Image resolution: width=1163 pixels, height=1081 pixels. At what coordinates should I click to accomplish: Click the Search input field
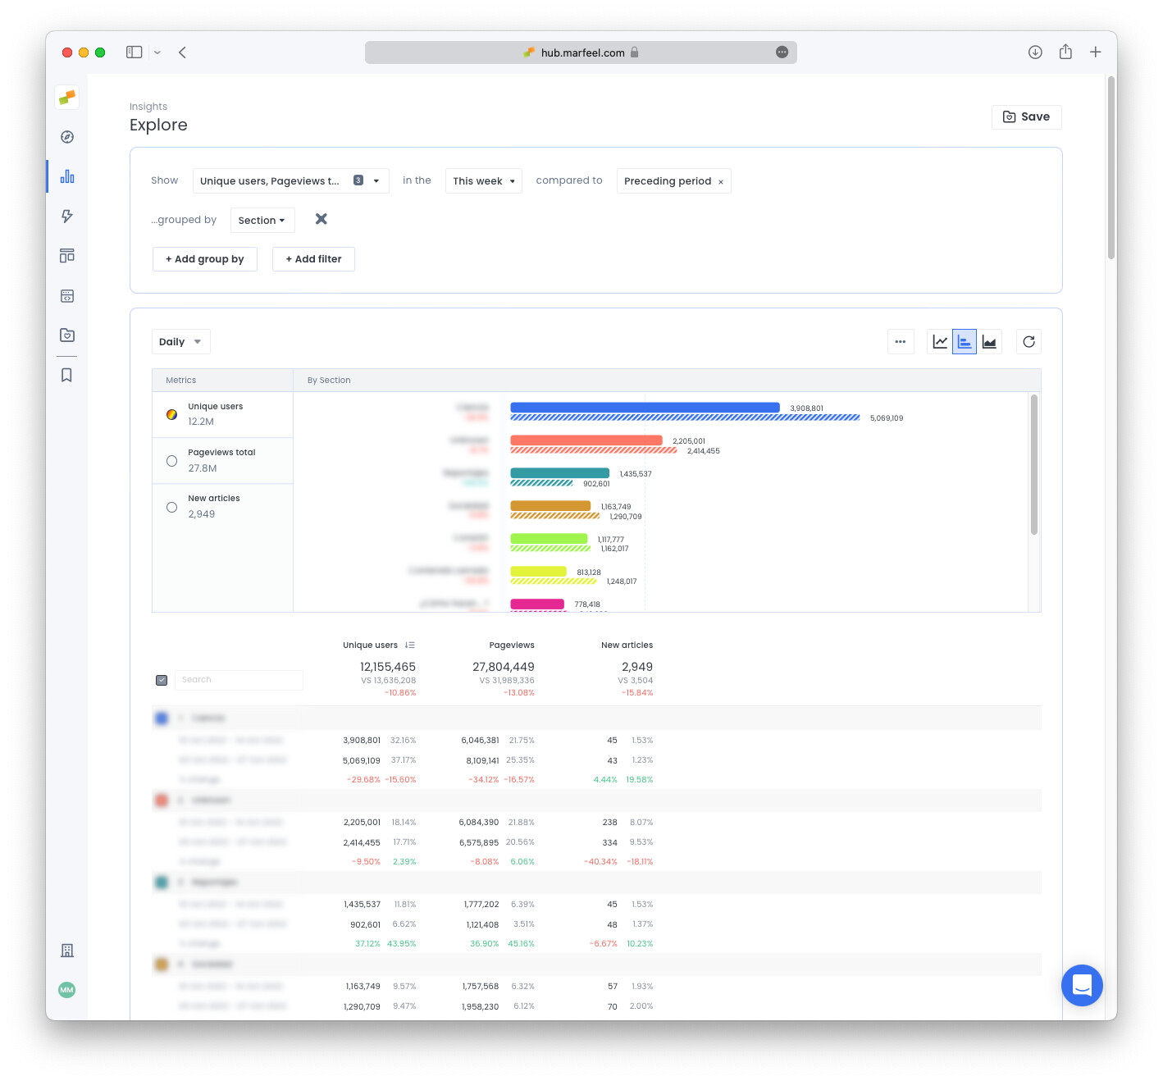(x=239, y=680)
